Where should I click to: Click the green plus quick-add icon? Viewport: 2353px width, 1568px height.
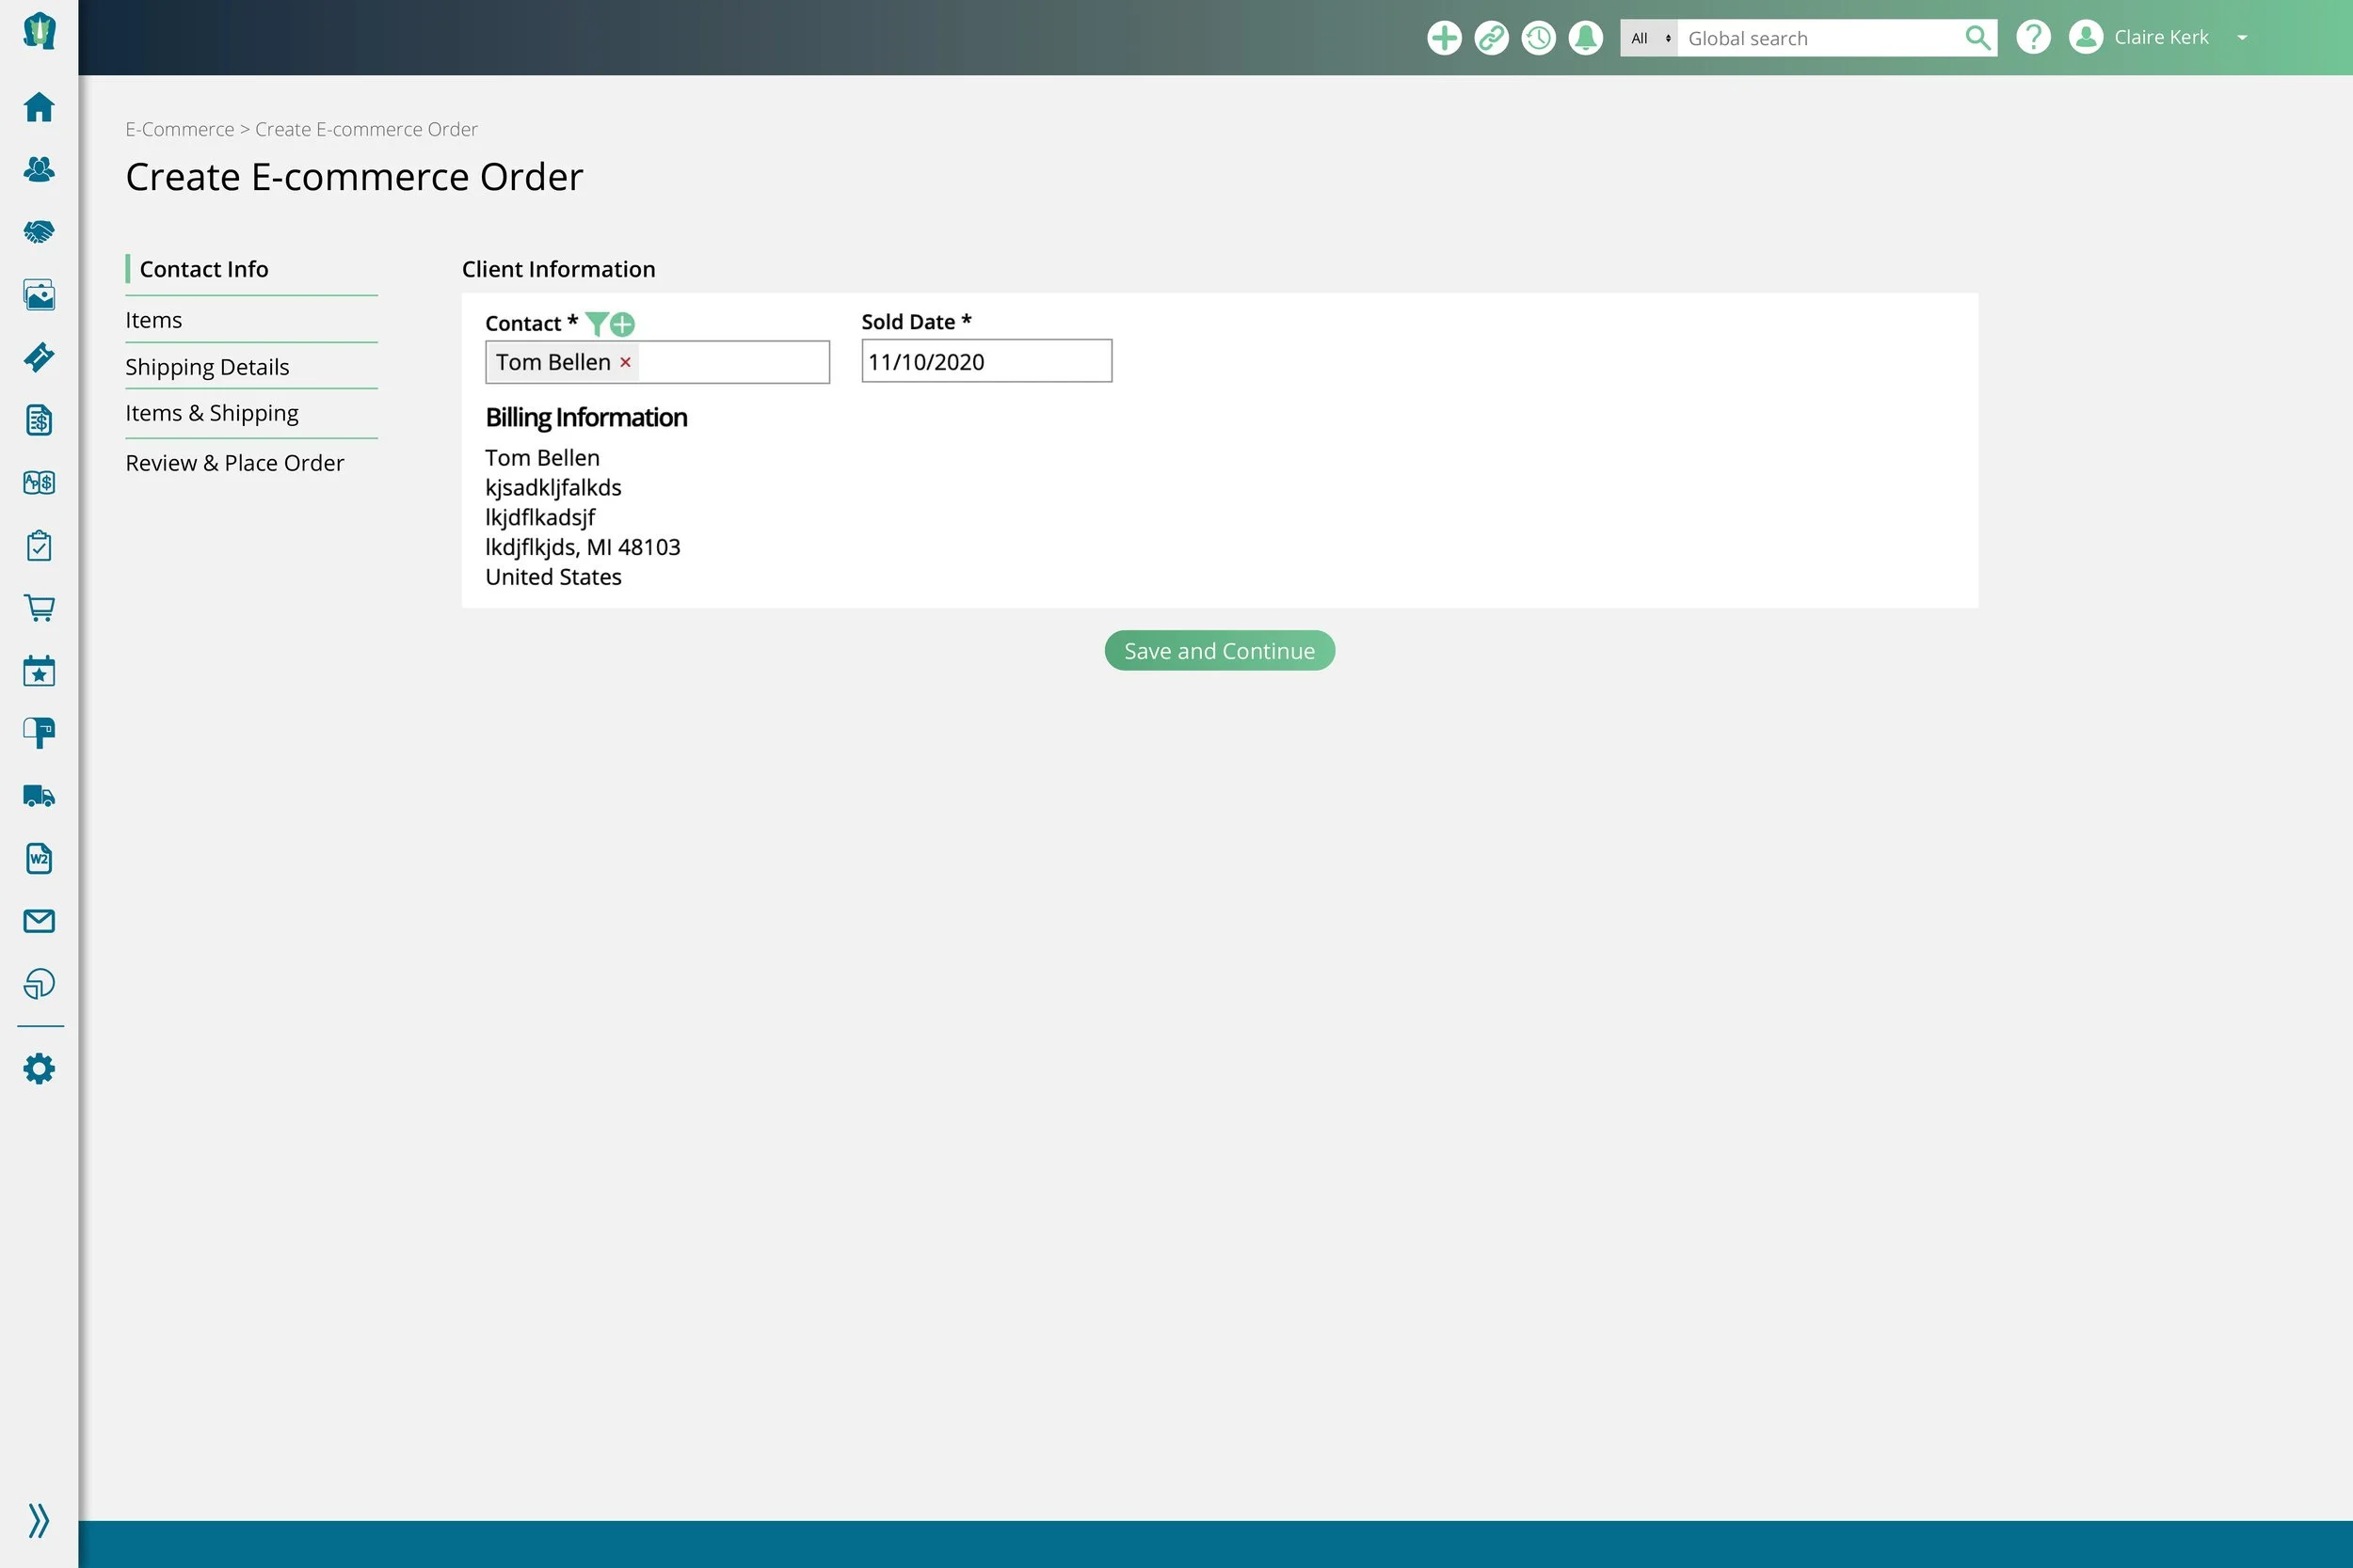click(1444, 38)
